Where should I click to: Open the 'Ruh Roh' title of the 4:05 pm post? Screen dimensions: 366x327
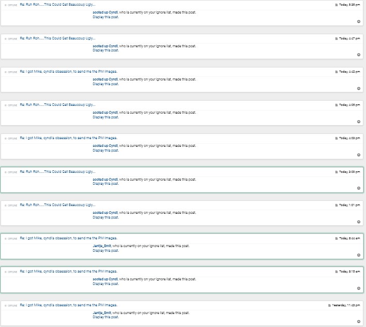coord(58,105)
